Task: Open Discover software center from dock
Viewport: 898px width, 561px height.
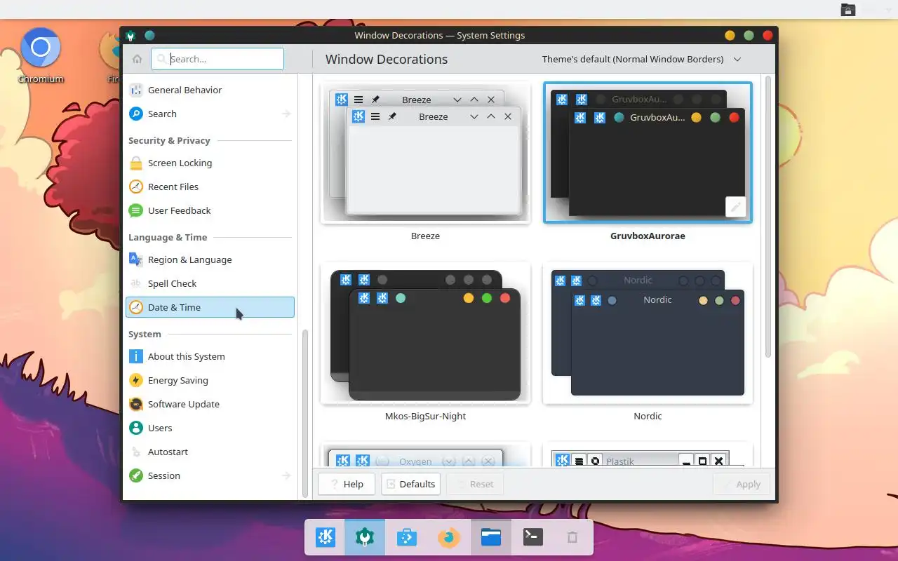Action: 407,538
